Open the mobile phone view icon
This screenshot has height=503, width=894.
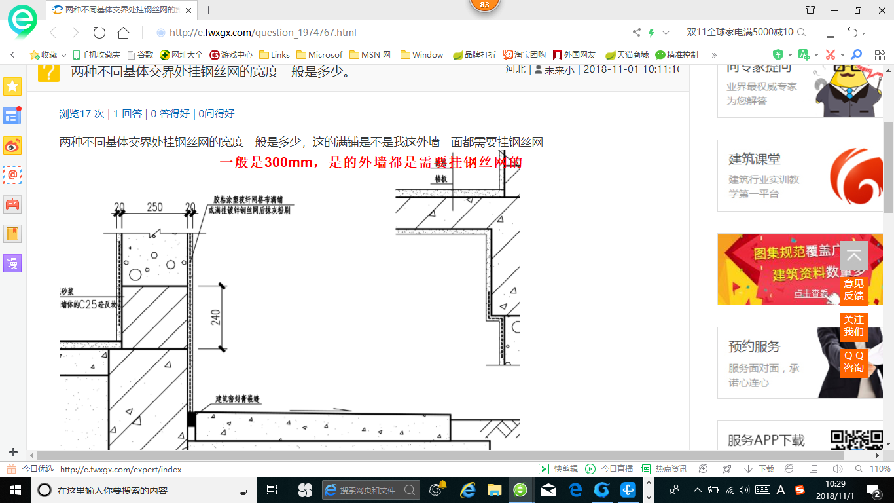(830, 33)
